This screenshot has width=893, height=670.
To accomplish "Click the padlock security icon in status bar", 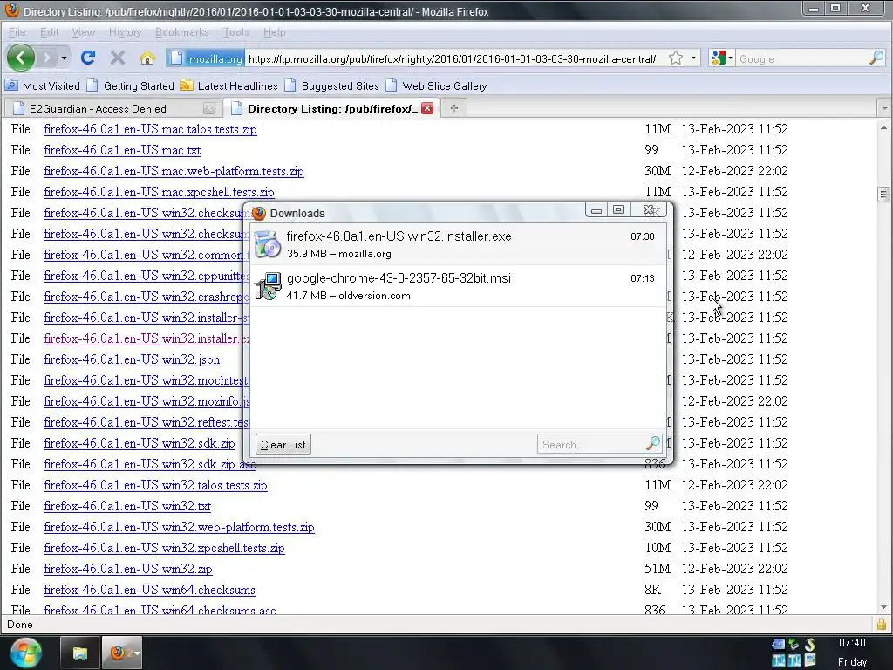I will click(x=881, y=624).
